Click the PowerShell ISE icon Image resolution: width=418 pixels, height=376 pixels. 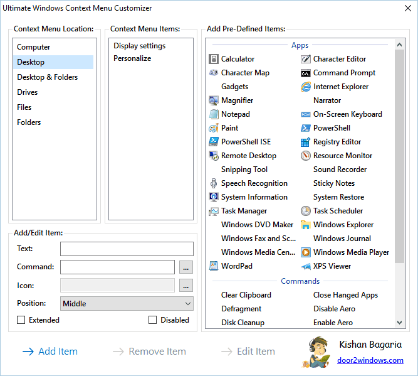tap(214, 142)
